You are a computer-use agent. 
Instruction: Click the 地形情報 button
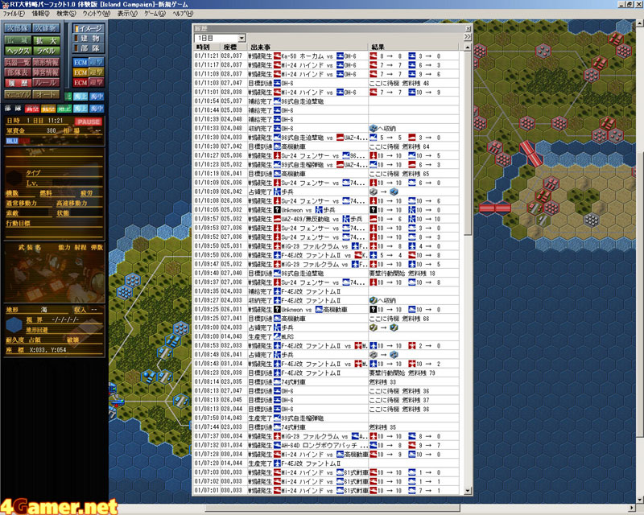(47, 63)
